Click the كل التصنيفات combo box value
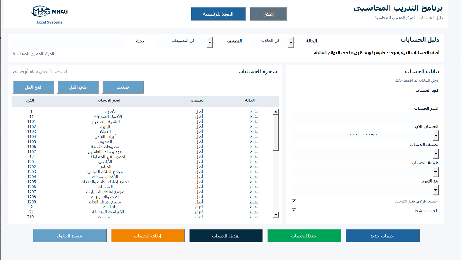Image resolution: width=461 pixels, height=260 pixels. 183,41
